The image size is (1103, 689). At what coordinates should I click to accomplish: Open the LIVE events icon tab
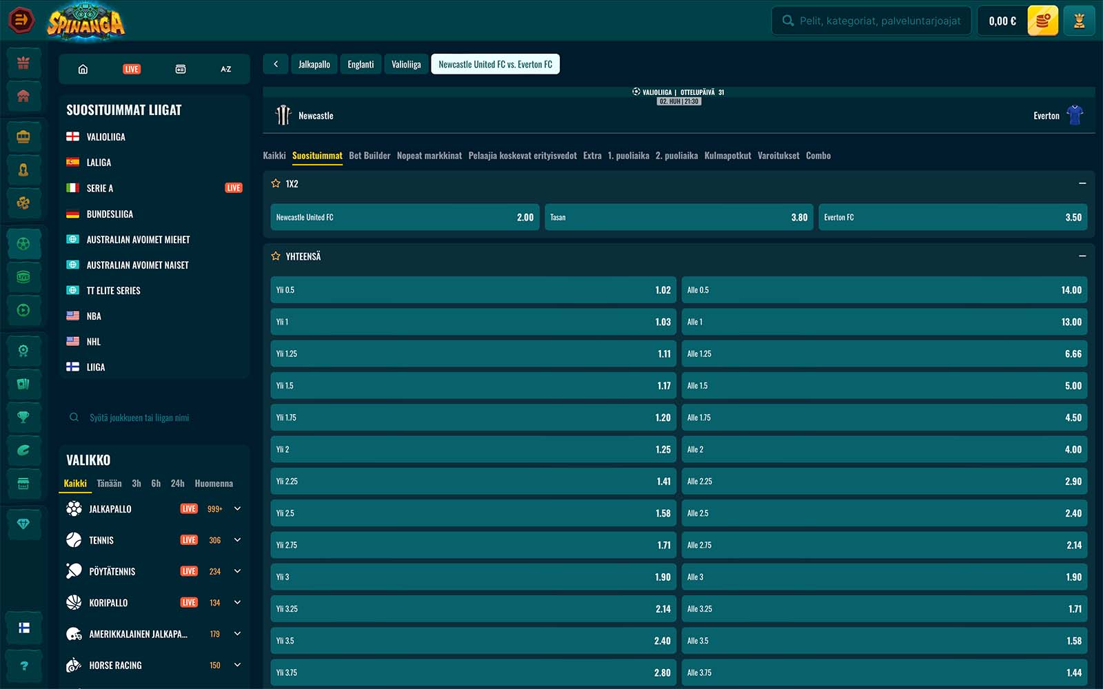[x=131, y=69]
